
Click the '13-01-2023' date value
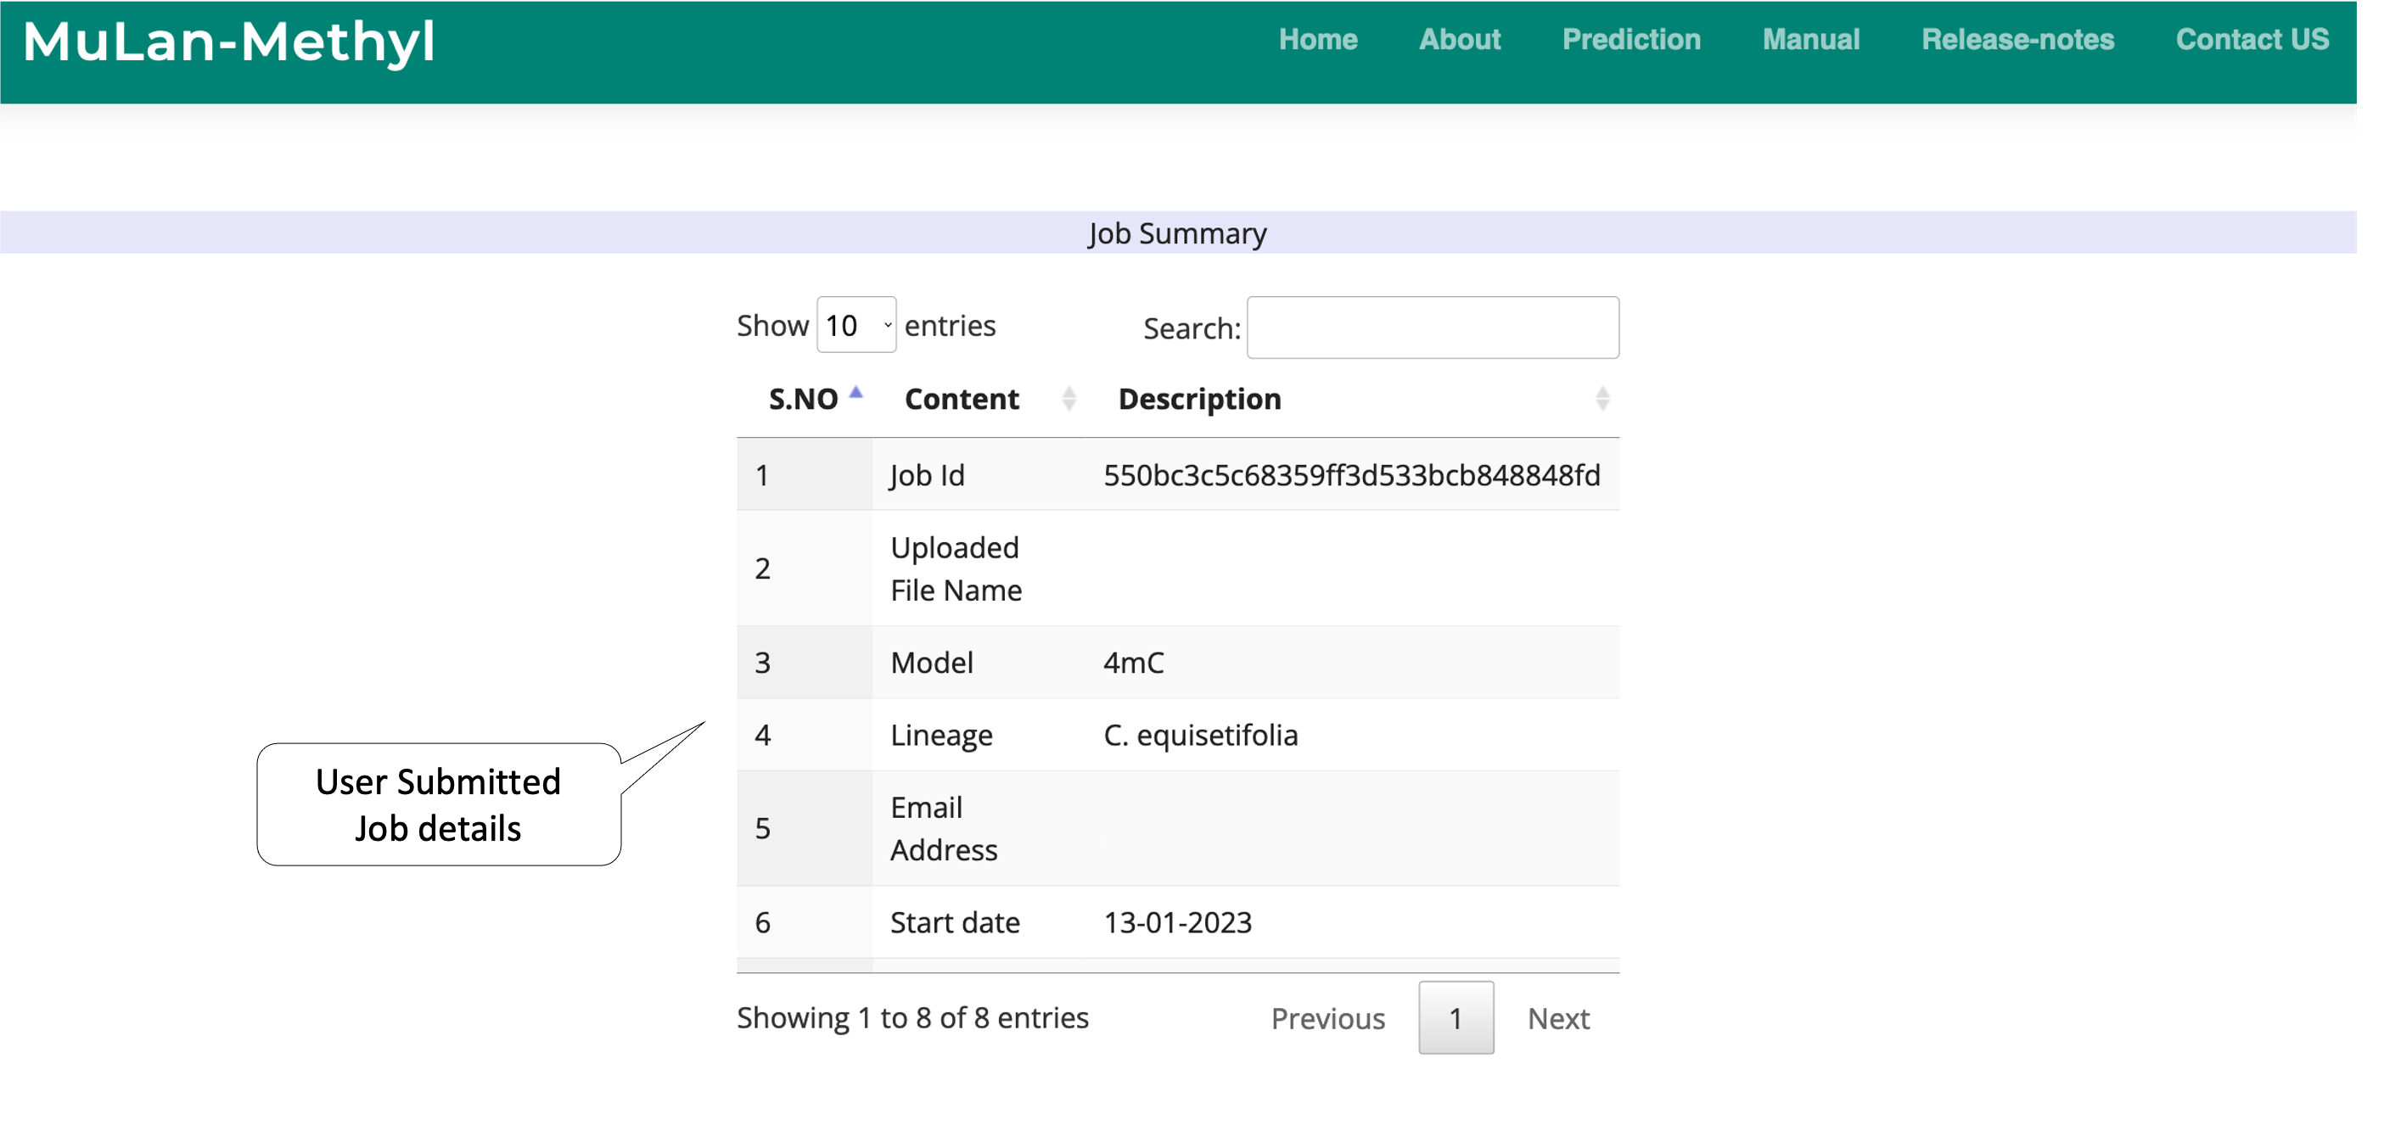point(1177,923)
